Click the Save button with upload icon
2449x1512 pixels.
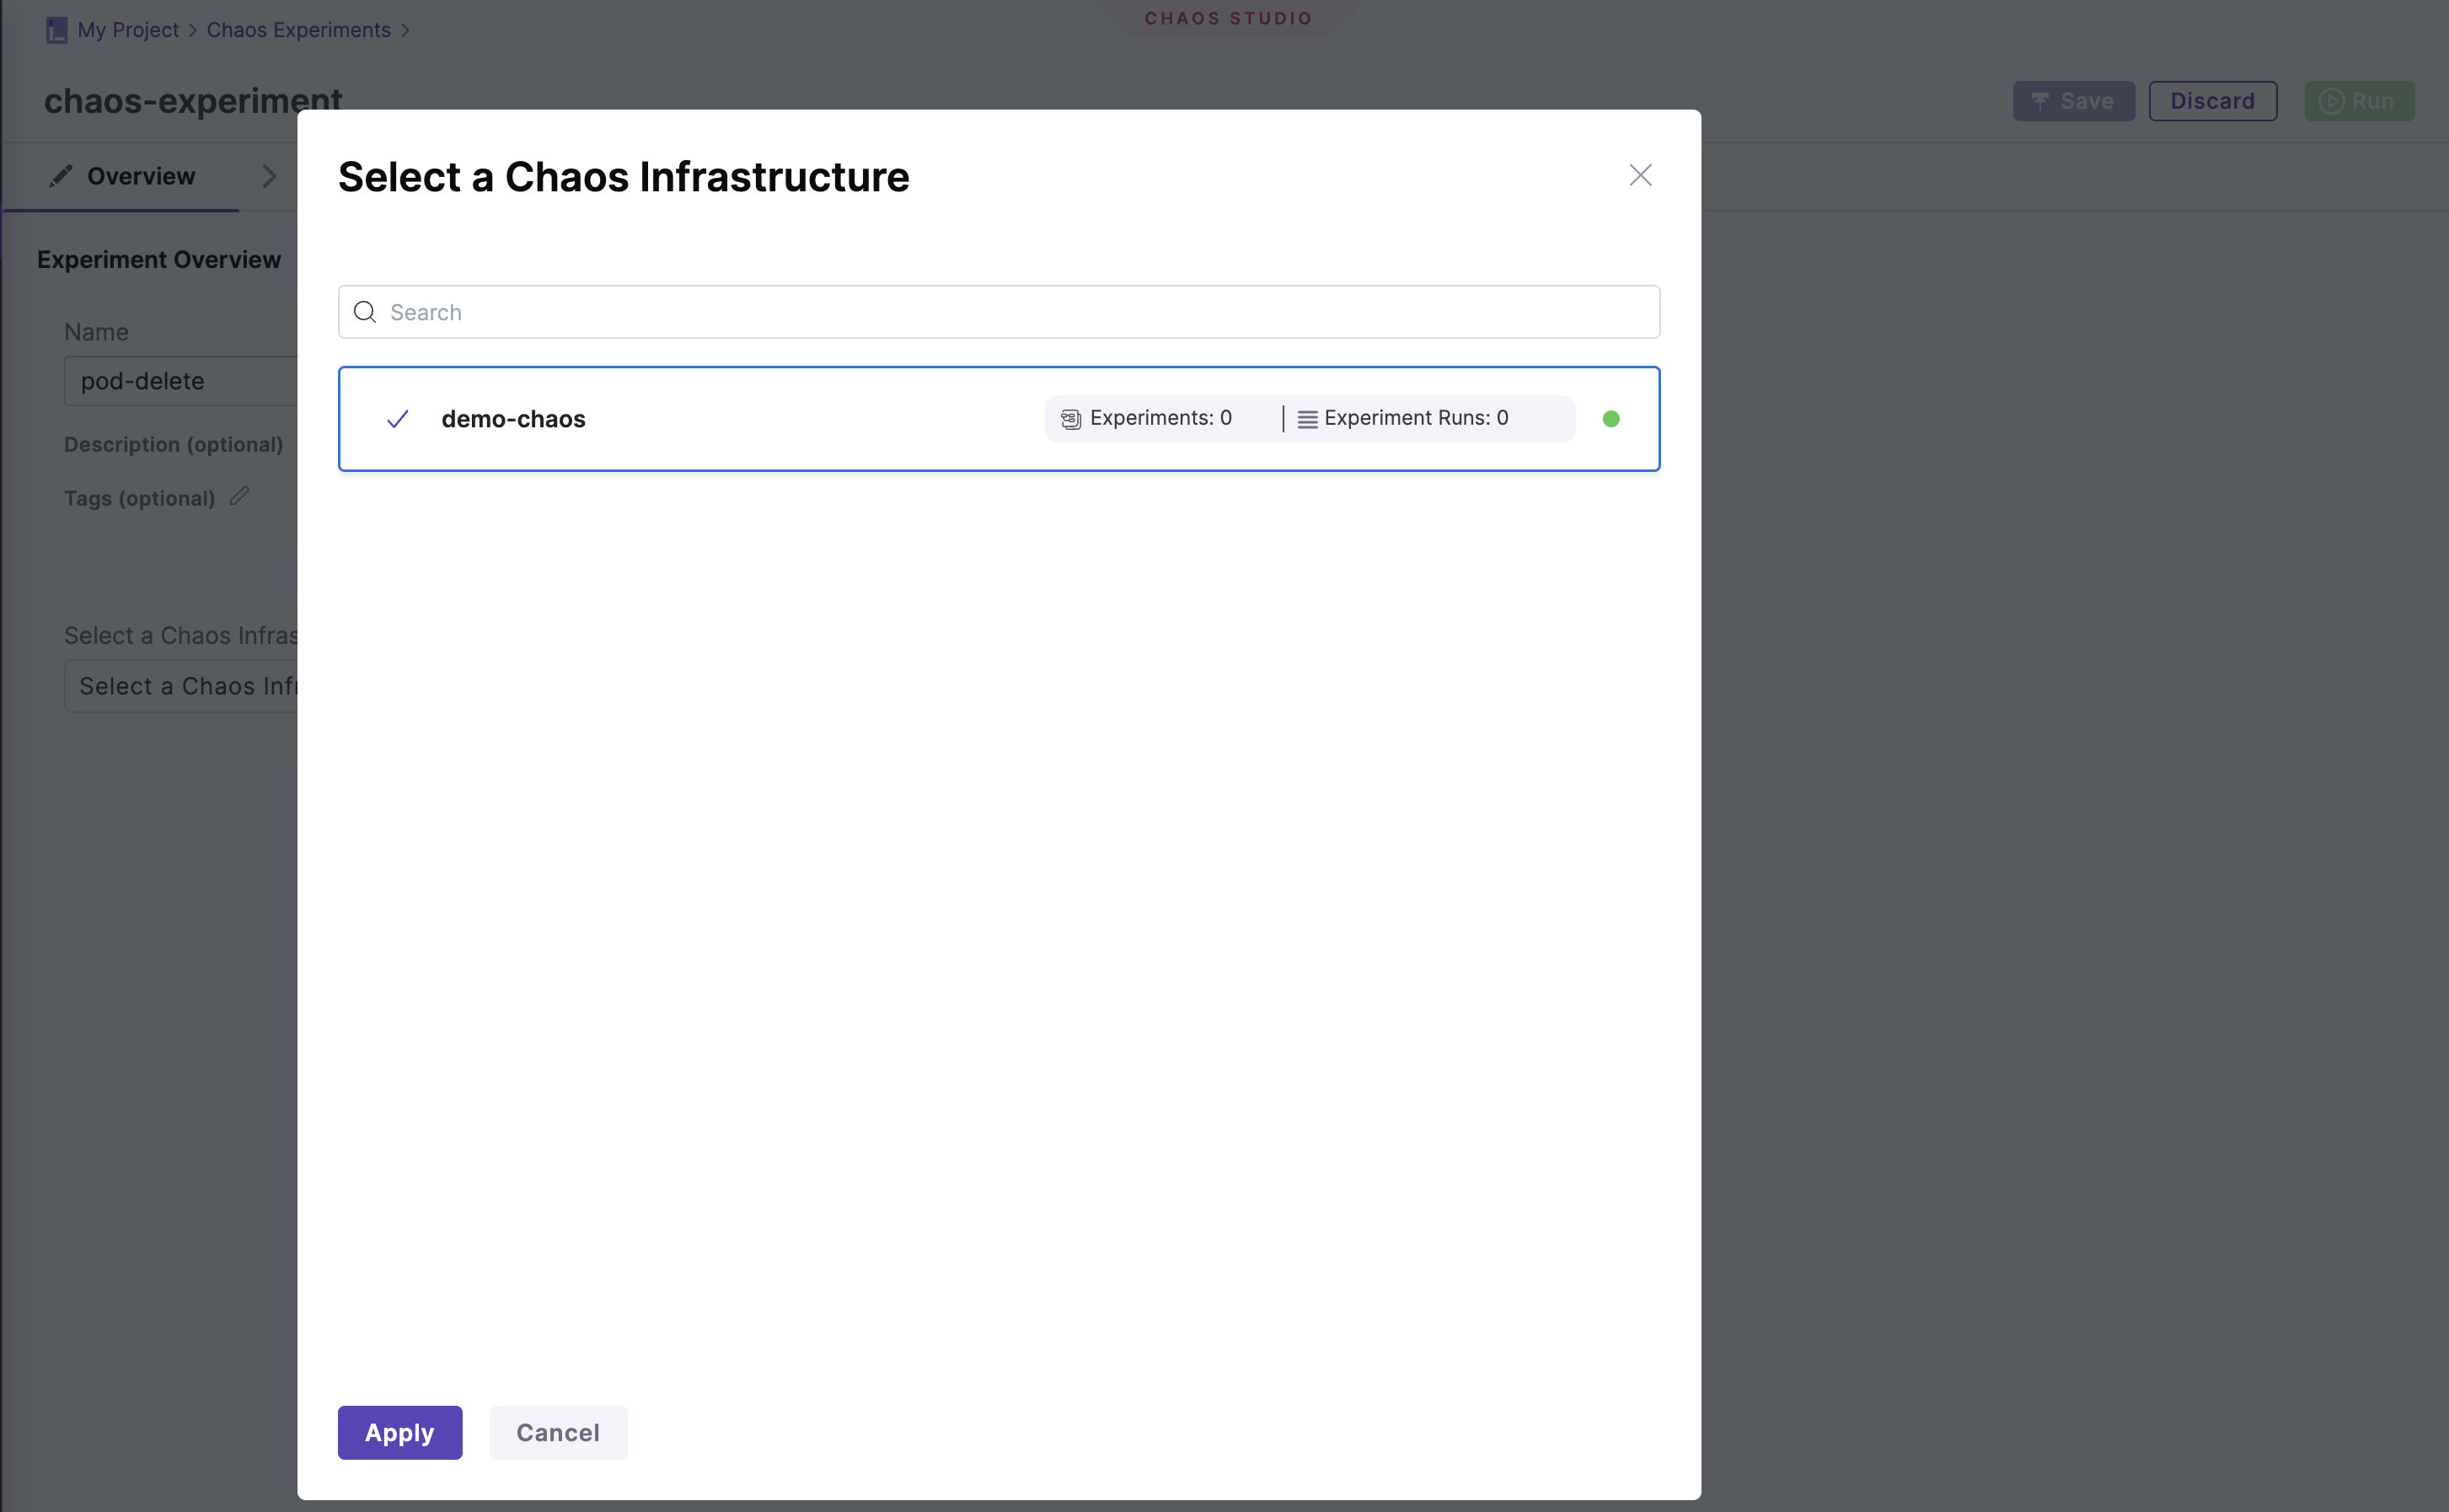click(2073, 101)
